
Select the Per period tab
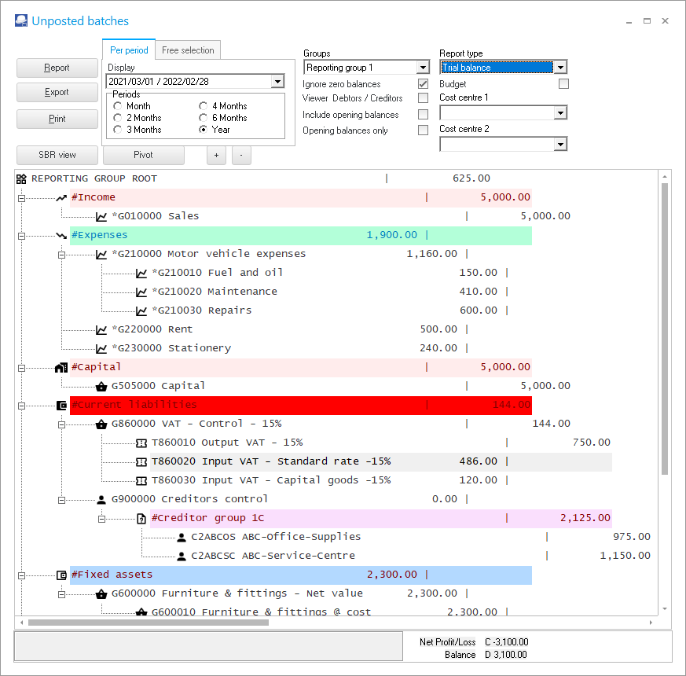[129, 50]
